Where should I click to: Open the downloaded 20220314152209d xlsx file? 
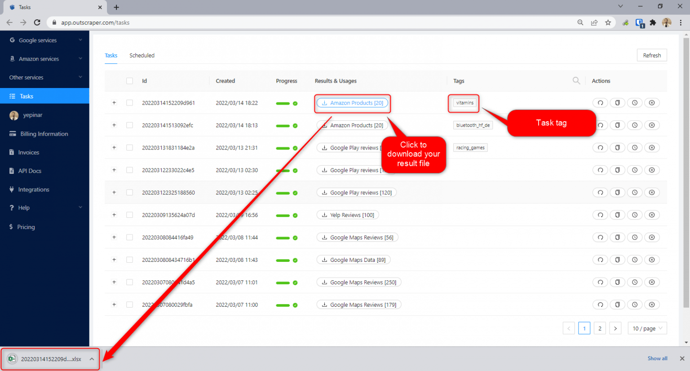point(49,359)
